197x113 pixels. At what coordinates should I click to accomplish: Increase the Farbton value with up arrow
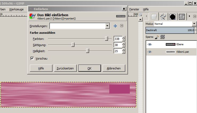(124, 37)
